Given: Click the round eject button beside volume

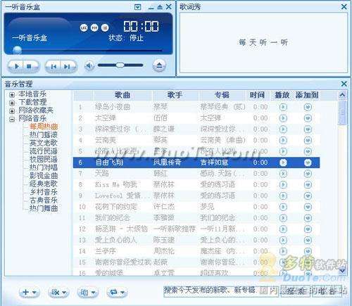Looking at the screenshot, I should point(159,65).
